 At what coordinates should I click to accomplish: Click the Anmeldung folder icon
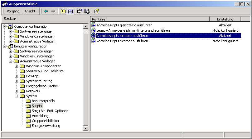click(28, 116)
